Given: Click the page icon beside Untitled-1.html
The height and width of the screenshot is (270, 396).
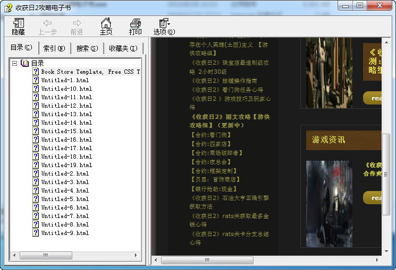Looking at the screenshot, I should pos(36,80).
